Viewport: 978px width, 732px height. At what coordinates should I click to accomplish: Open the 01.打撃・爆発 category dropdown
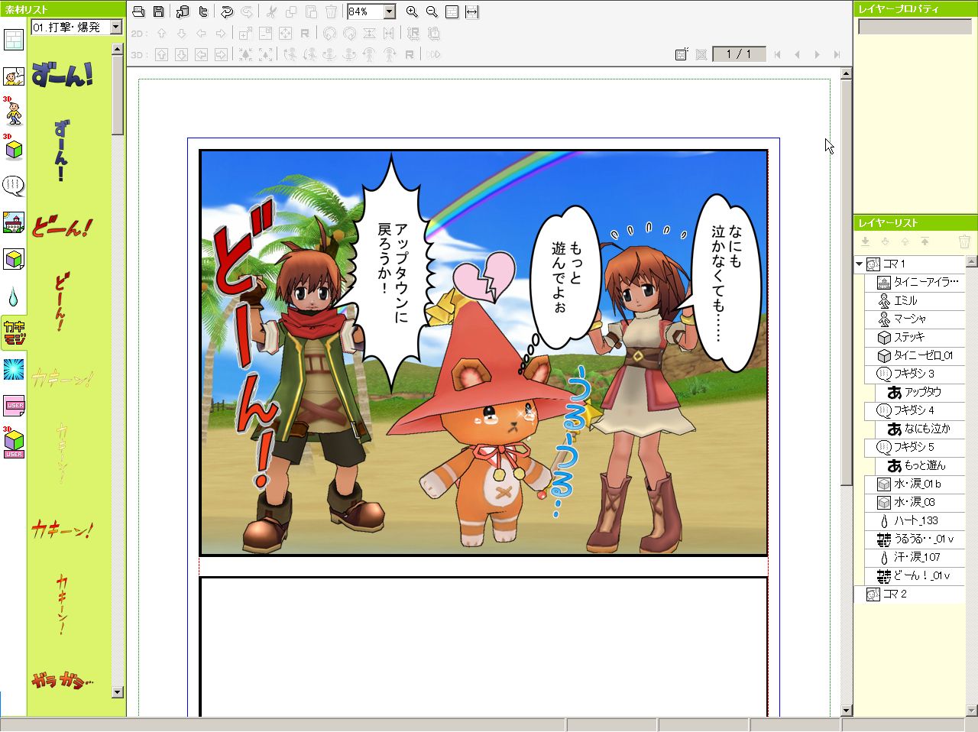click(116, 27)
